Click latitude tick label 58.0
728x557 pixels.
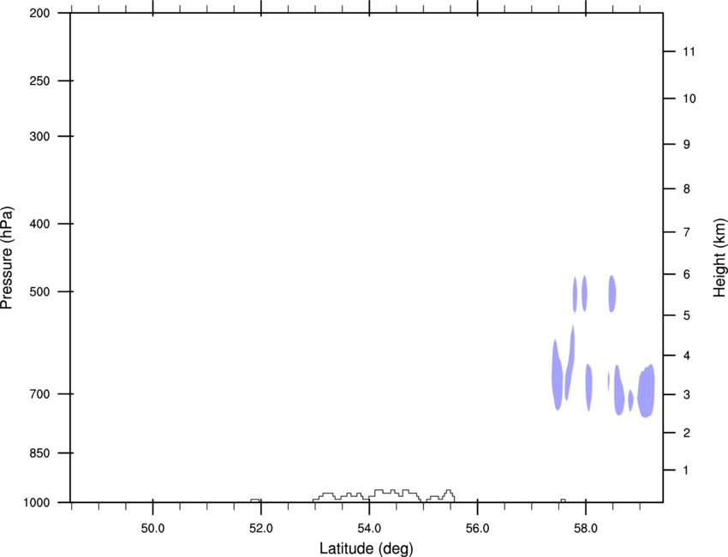click(x=586, y=529)
